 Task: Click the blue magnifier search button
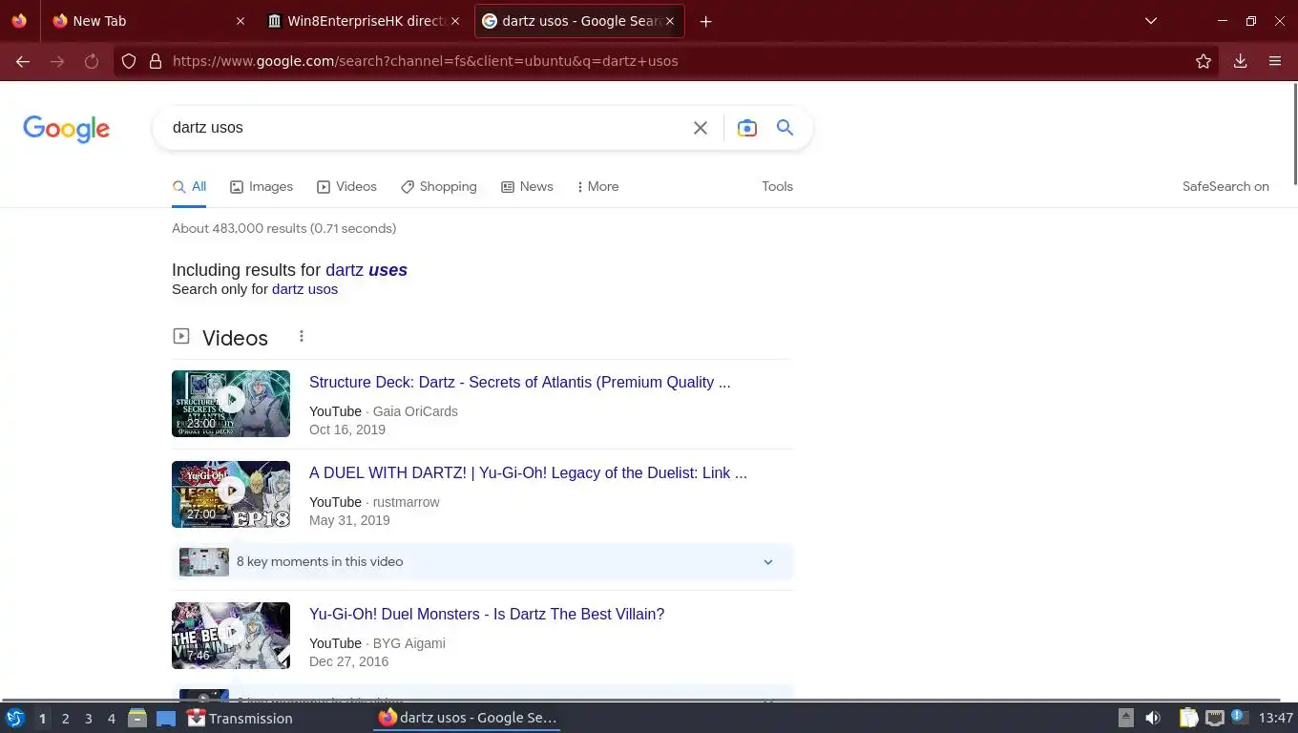(x=785, y=128)
